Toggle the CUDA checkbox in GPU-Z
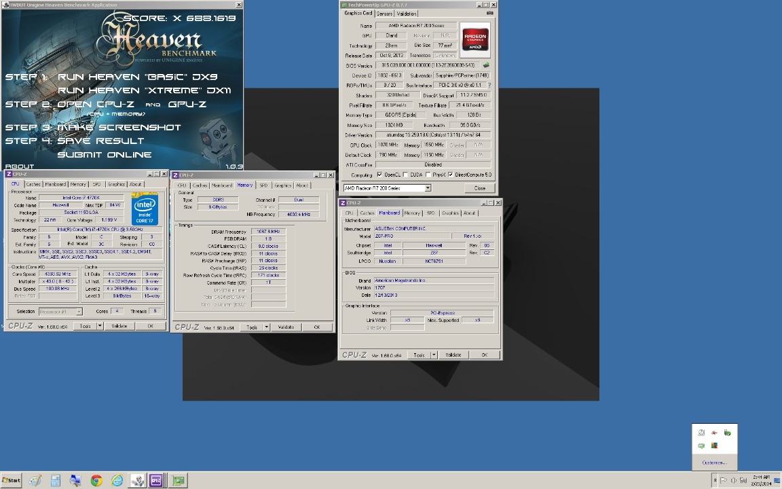This screenshot has width=782, height=489. 405,175
